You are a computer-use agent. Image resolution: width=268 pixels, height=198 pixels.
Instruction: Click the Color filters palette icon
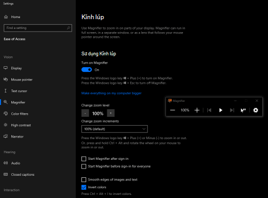6,113
